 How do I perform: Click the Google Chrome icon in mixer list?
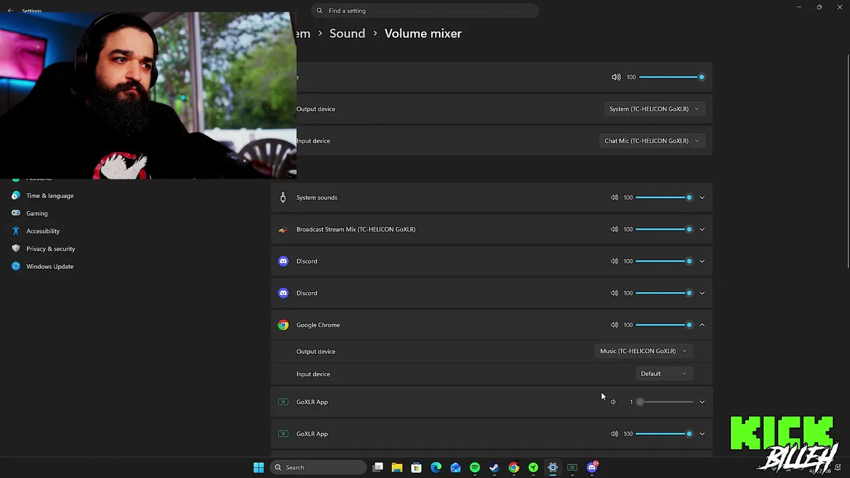[x=284, y=325]
